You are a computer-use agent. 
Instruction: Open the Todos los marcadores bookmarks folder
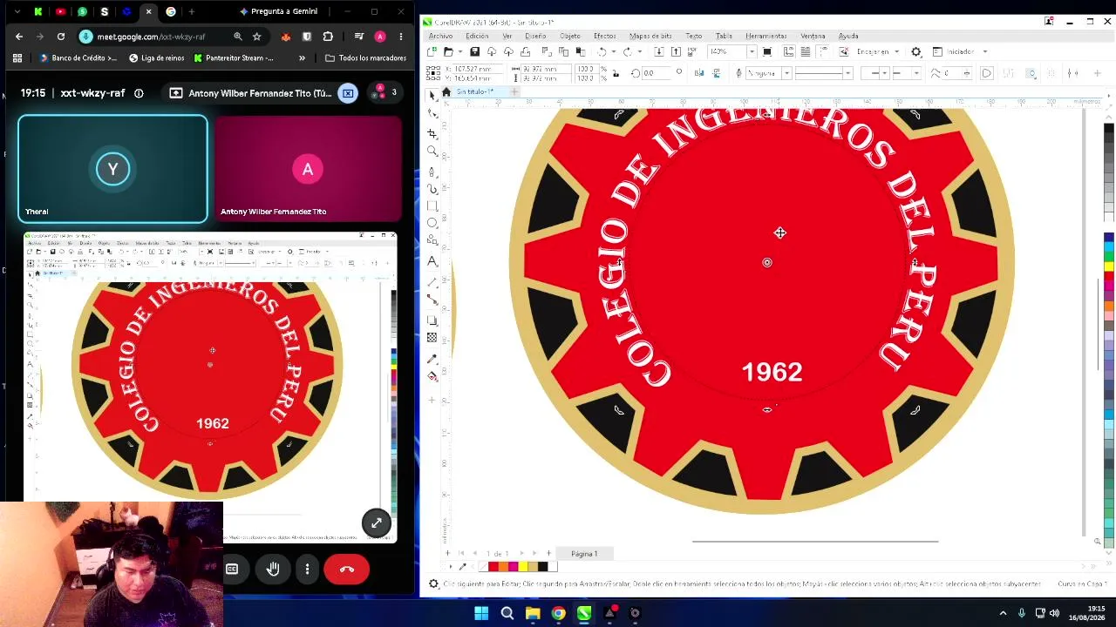[x=365, y=58]
